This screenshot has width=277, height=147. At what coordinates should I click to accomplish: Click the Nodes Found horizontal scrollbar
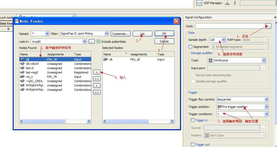click(55, 121)
